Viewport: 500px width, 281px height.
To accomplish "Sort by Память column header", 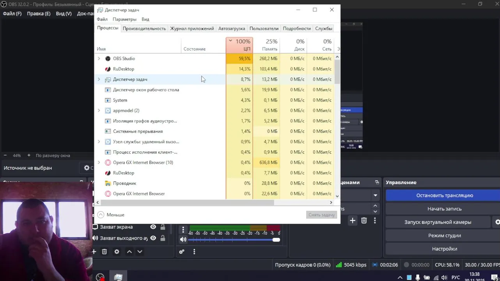I will pos(266,45).
